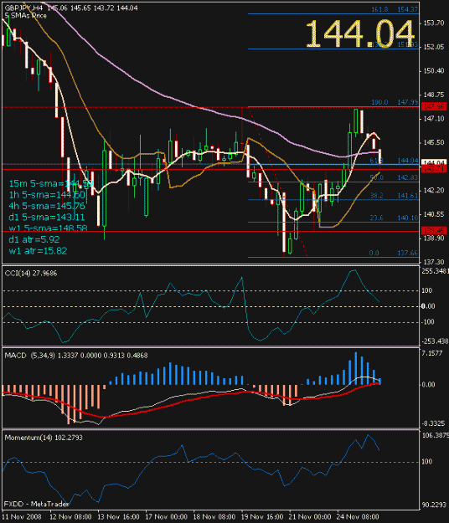Viewport: 449px width, 523px height.
Task: Click the Fibonacci price value 142.83
Action: pos(408,177)
